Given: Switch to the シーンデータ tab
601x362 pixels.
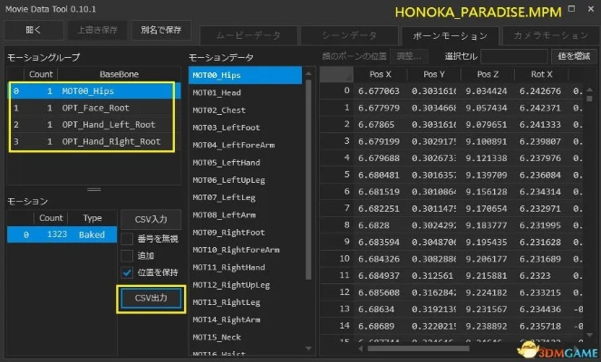Looking at the screenshot, I should tap(347, 35).
